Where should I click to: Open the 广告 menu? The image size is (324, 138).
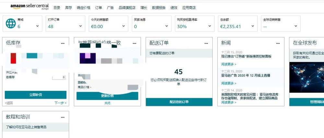click(110, 8)
